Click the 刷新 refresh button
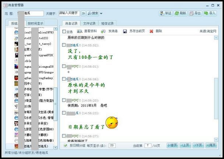This screenshot has height=159, width=224. coord(180,13)
